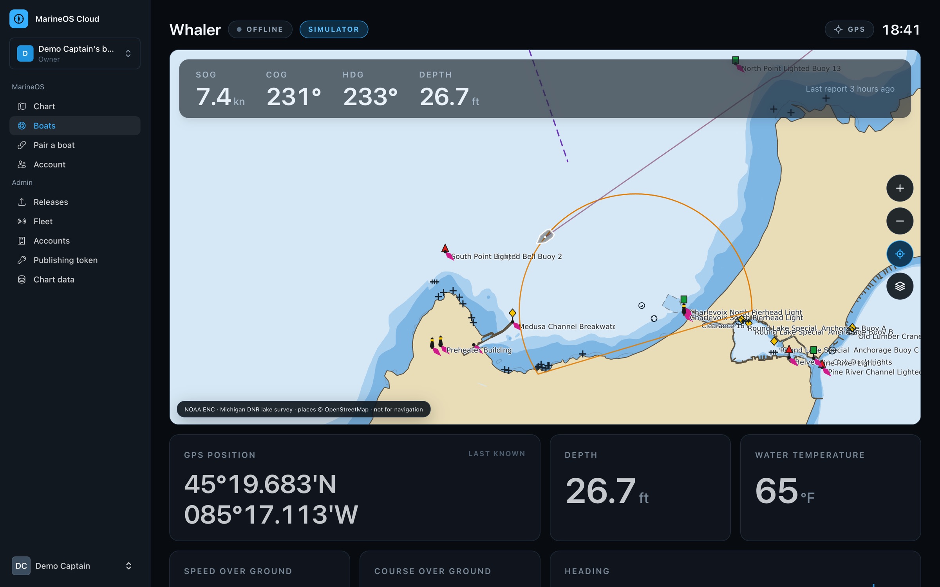The height and width of the screenshot is (587, 940).
Task: Open Releases admin page
Action: coord(75,202)
